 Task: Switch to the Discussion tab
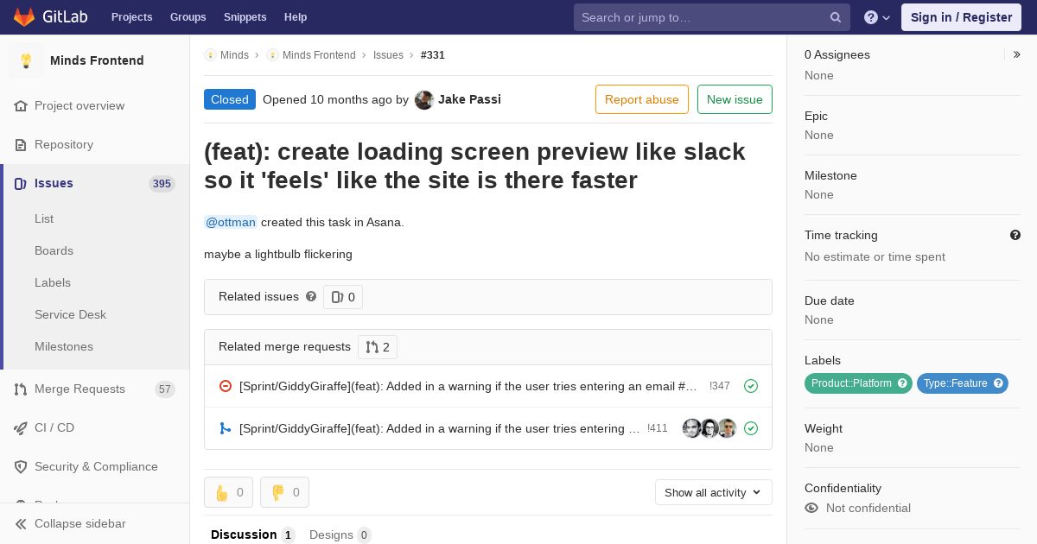[253, 535]
